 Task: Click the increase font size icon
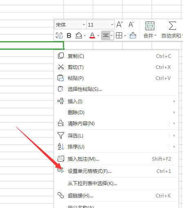pos(120,24)
